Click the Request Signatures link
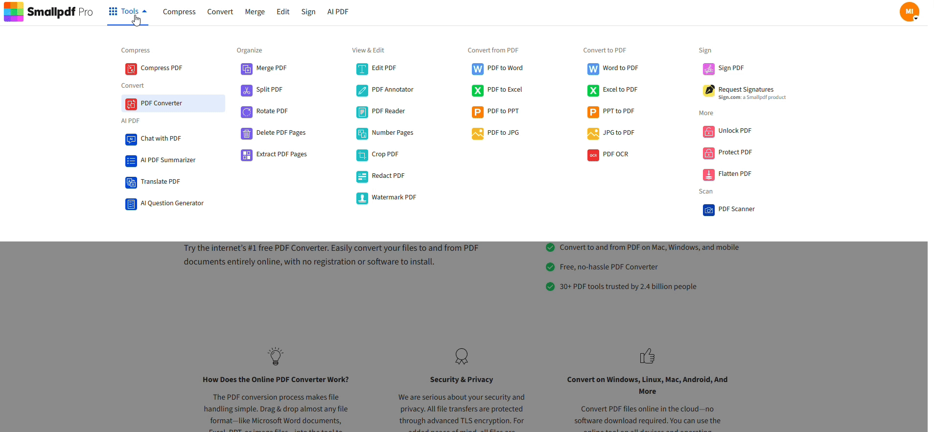The height and width of the screenshot is (432, 935). pyautogui.click(x=746, y=90)
